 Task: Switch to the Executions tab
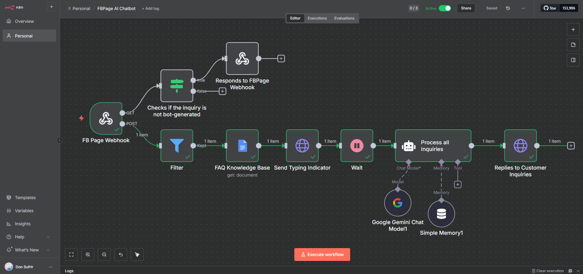317,18
